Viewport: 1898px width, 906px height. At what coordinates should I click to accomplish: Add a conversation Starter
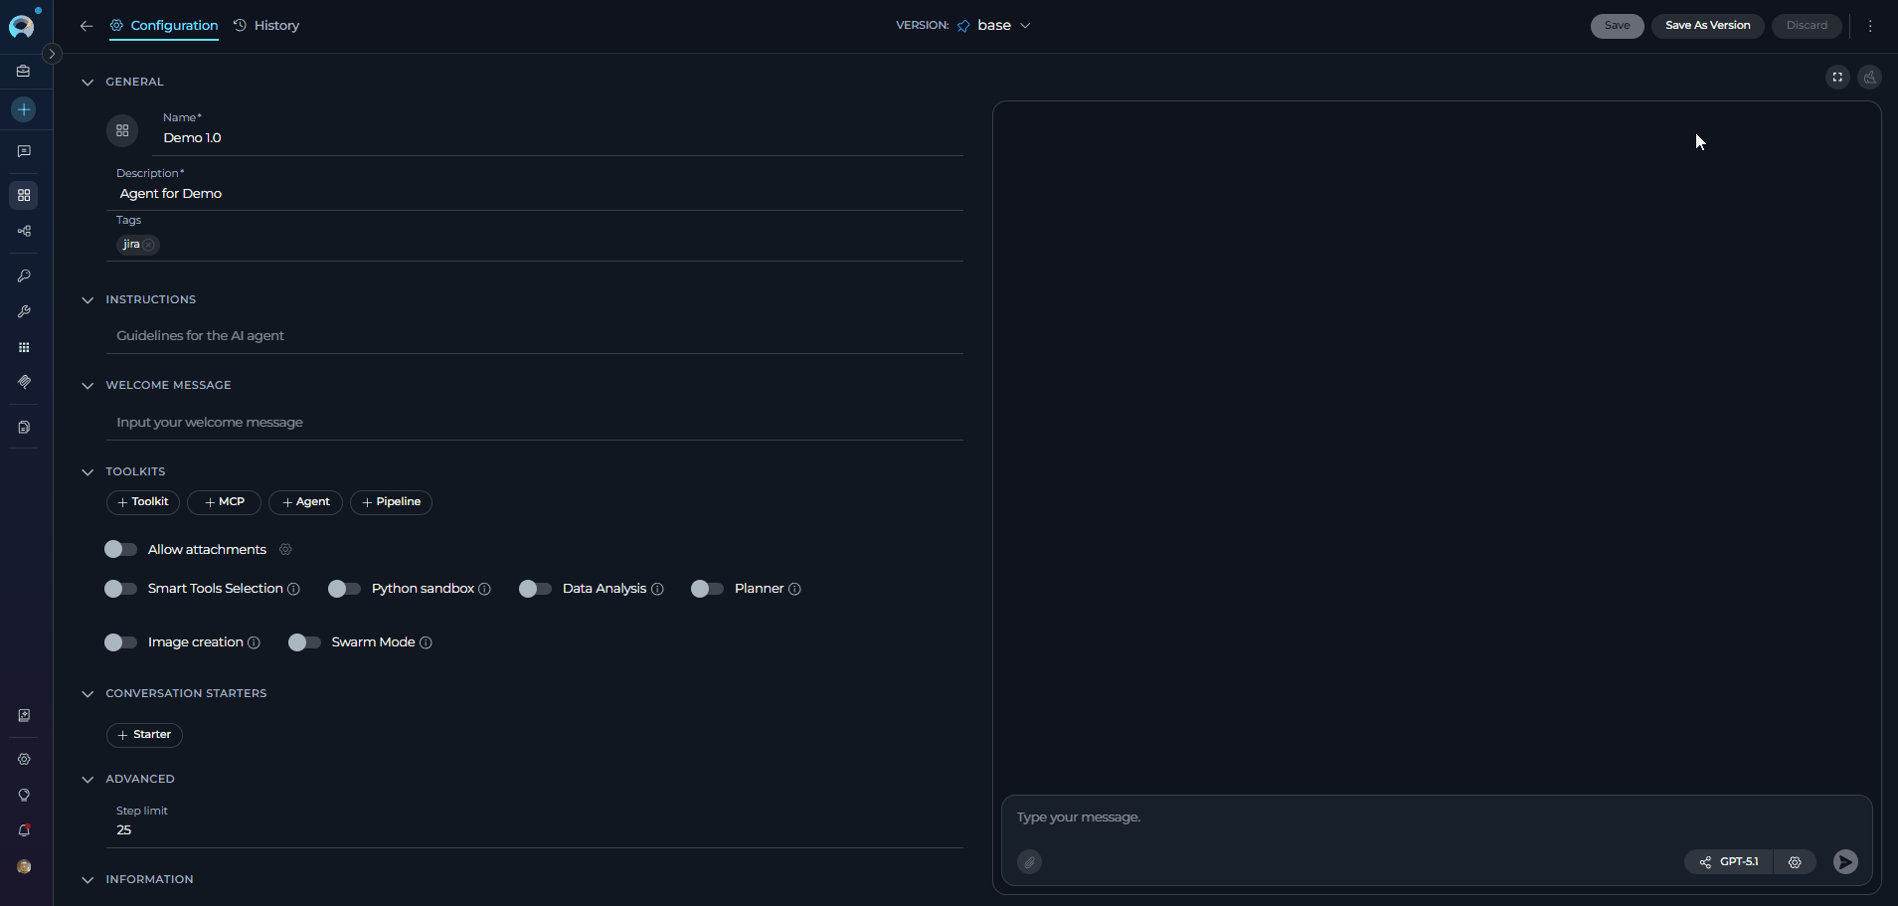pyautogui.click(x=144, y=735)
